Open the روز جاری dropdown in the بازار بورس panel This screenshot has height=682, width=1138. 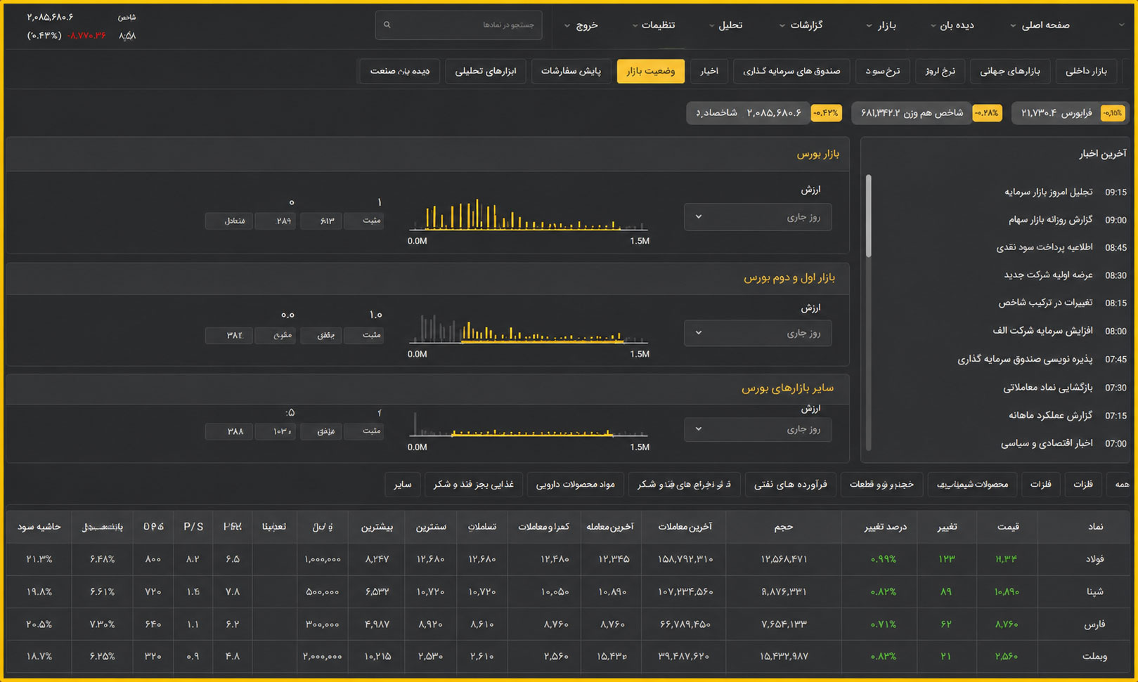tap(758, 217)
